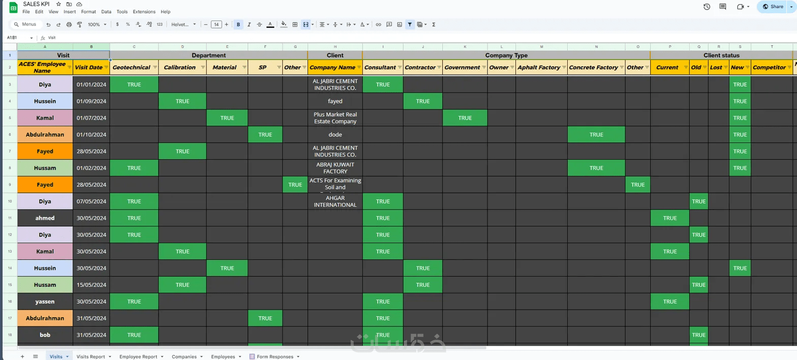The height and width of the screenshot is (360, 797).
Task: Open the text rotation dropdown
Action: pos(364,24)
